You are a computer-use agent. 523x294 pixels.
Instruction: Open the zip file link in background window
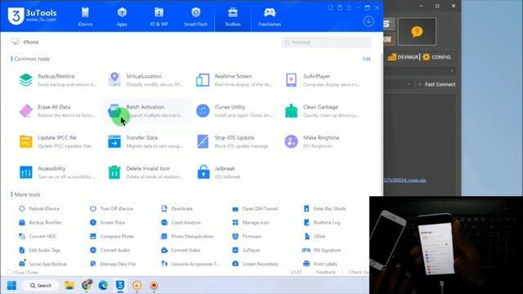[405, 180]
